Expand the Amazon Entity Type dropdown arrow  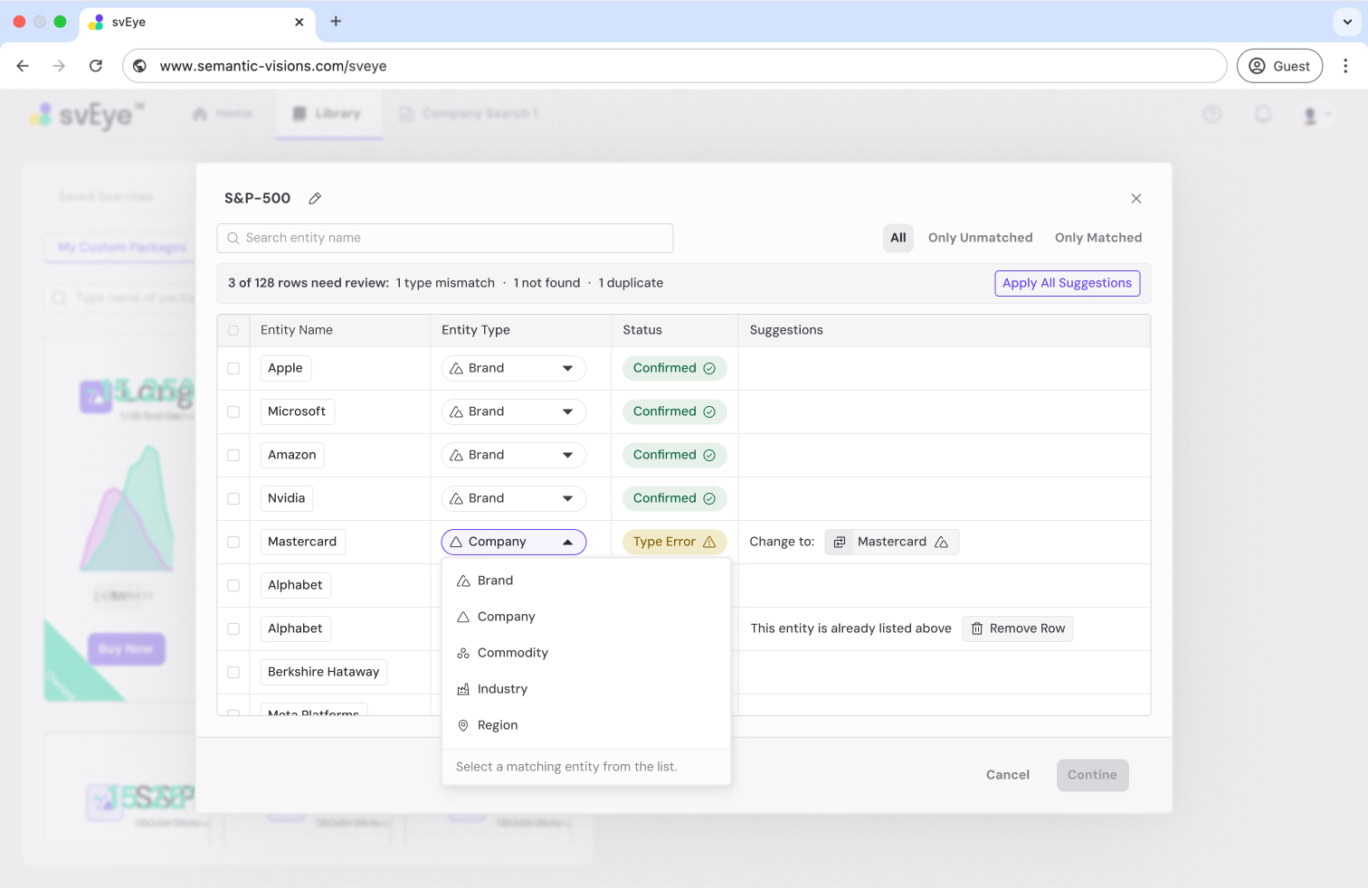click(567, 455)
